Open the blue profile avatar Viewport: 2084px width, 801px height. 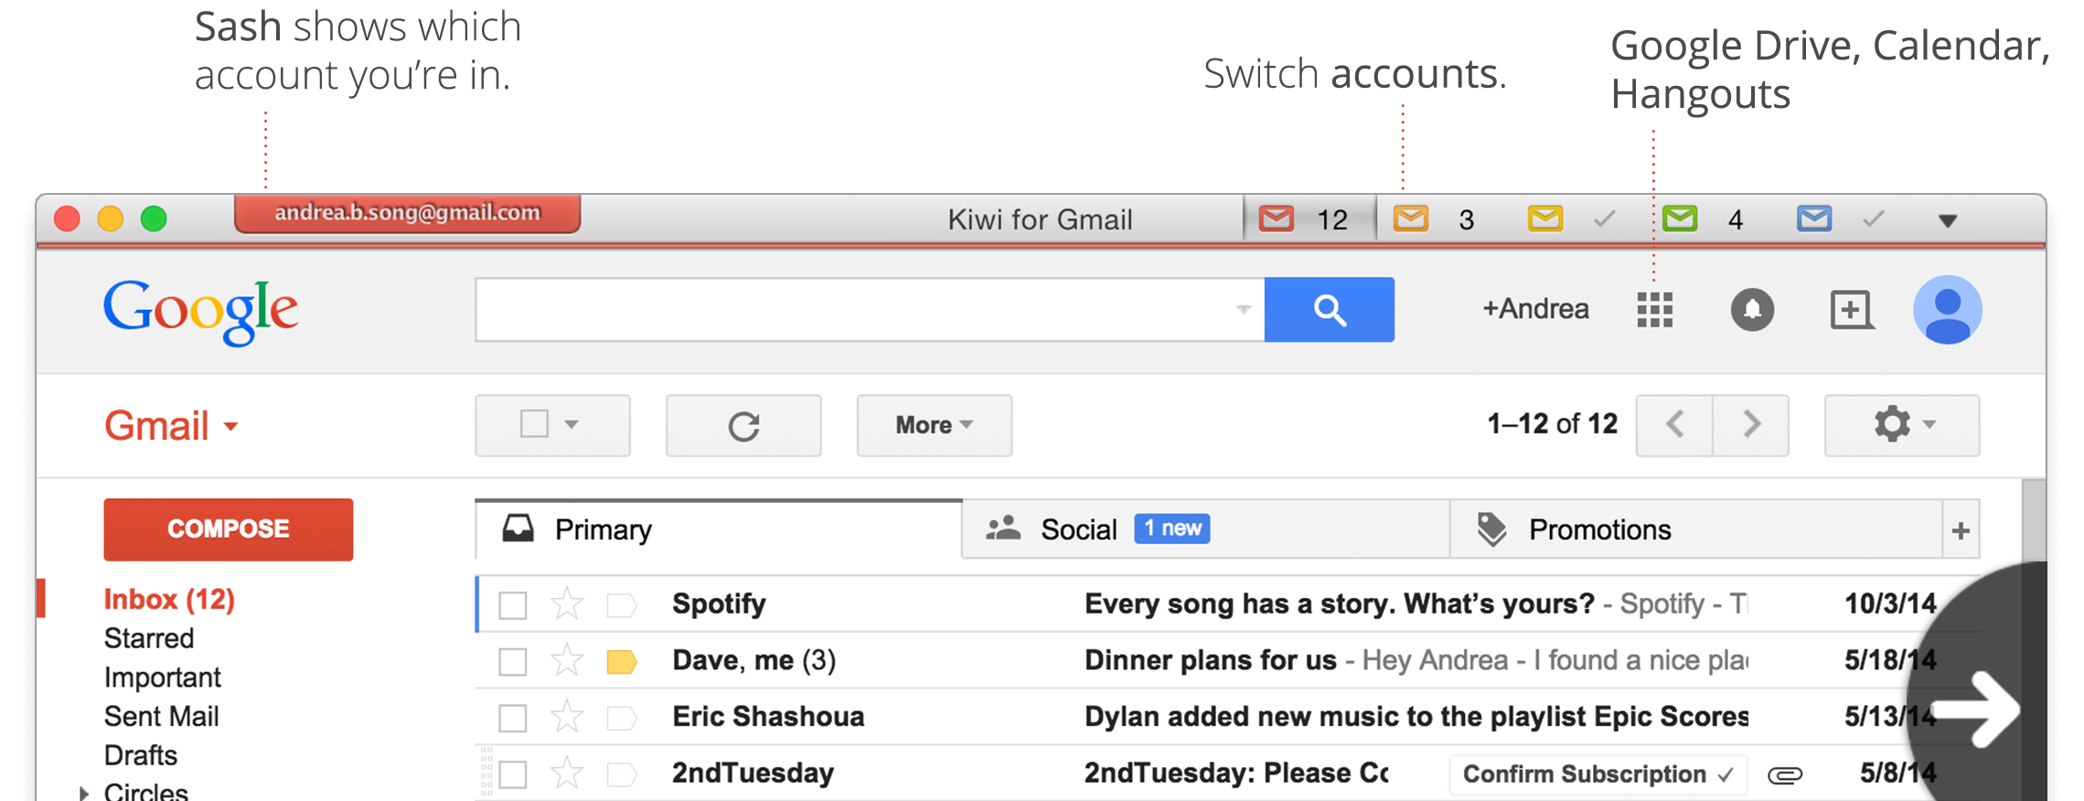click(x=1947, y=310)
